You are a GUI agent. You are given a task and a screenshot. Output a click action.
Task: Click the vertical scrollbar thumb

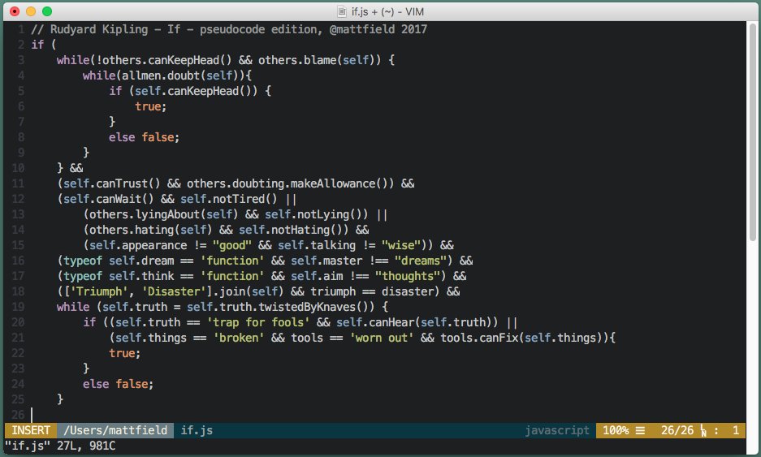pyautogui.click(x=753, y=132)
